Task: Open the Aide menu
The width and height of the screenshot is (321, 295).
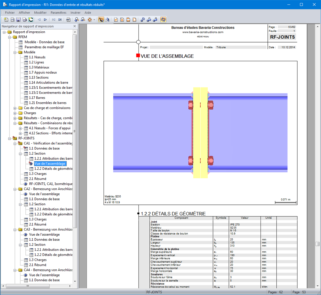Action: tap(88, 13)
